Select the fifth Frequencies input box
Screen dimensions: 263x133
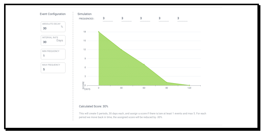pyautogui.click(x=182, y=18)
